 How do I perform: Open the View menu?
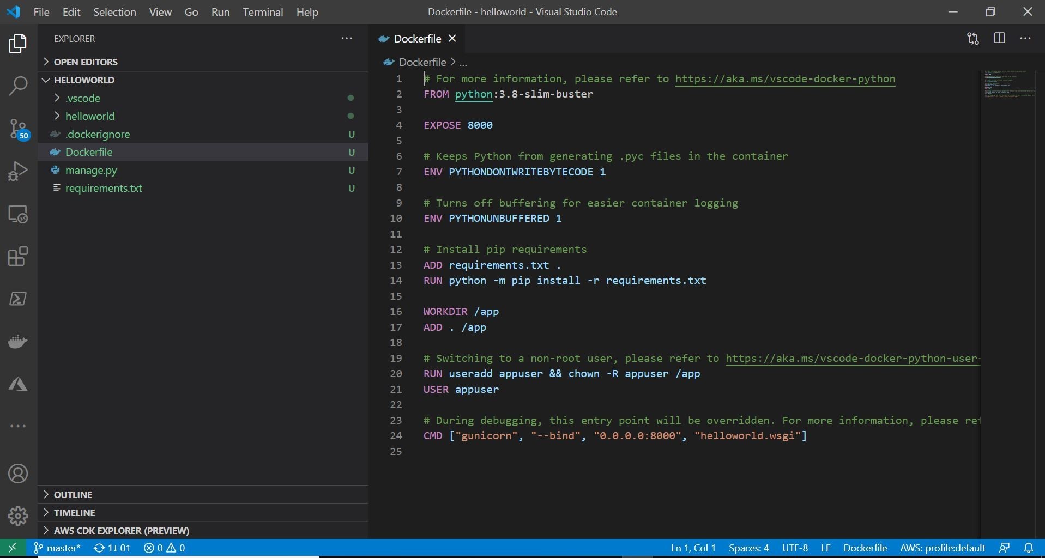(x=160, y=12)
